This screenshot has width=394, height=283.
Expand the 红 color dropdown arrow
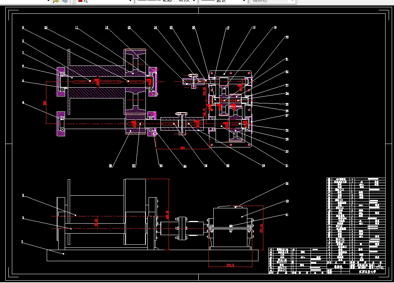tap(130, 1)
